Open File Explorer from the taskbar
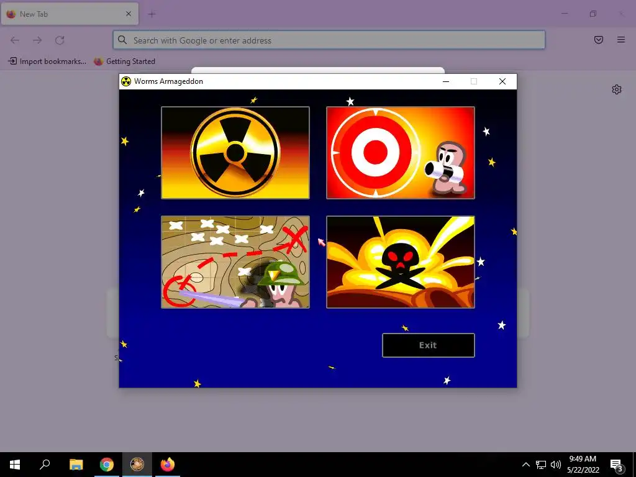 [76, 465]
